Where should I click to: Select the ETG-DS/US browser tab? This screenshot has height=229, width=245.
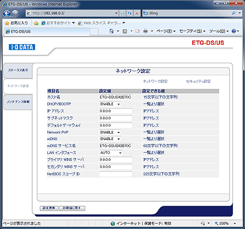pos(47,32)
